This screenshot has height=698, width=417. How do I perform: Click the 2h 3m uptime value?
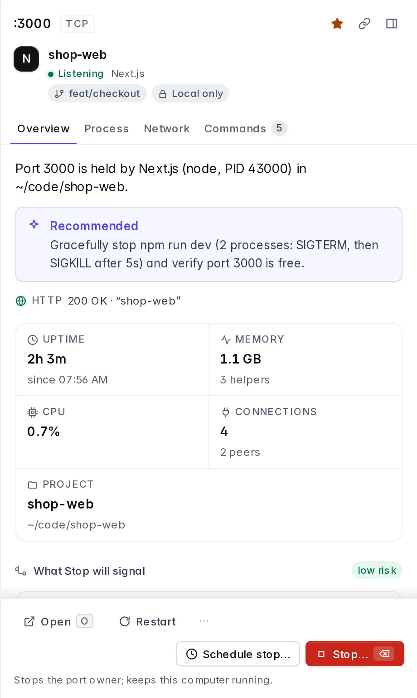(47, 359)
